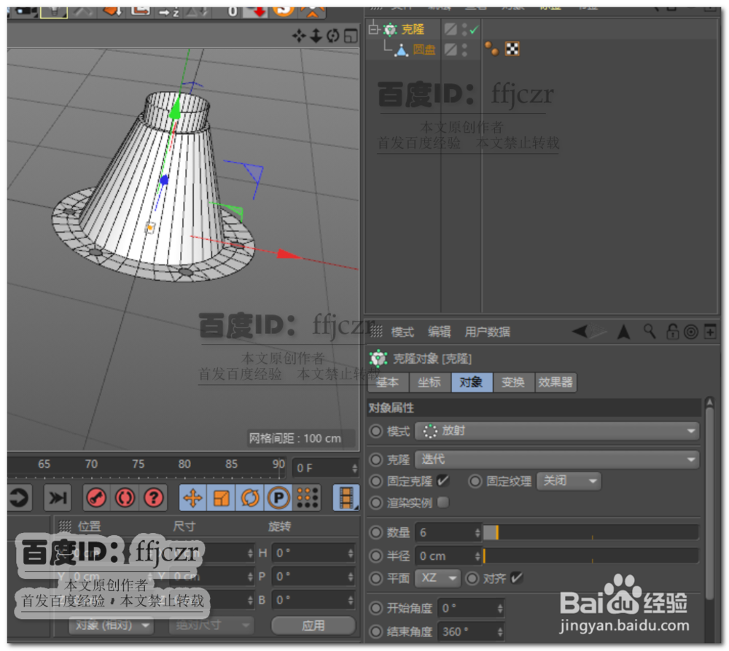Viewport: 729px width, 651px height.
Task: Switch to the 变换 tab
Action: (512, 382)
